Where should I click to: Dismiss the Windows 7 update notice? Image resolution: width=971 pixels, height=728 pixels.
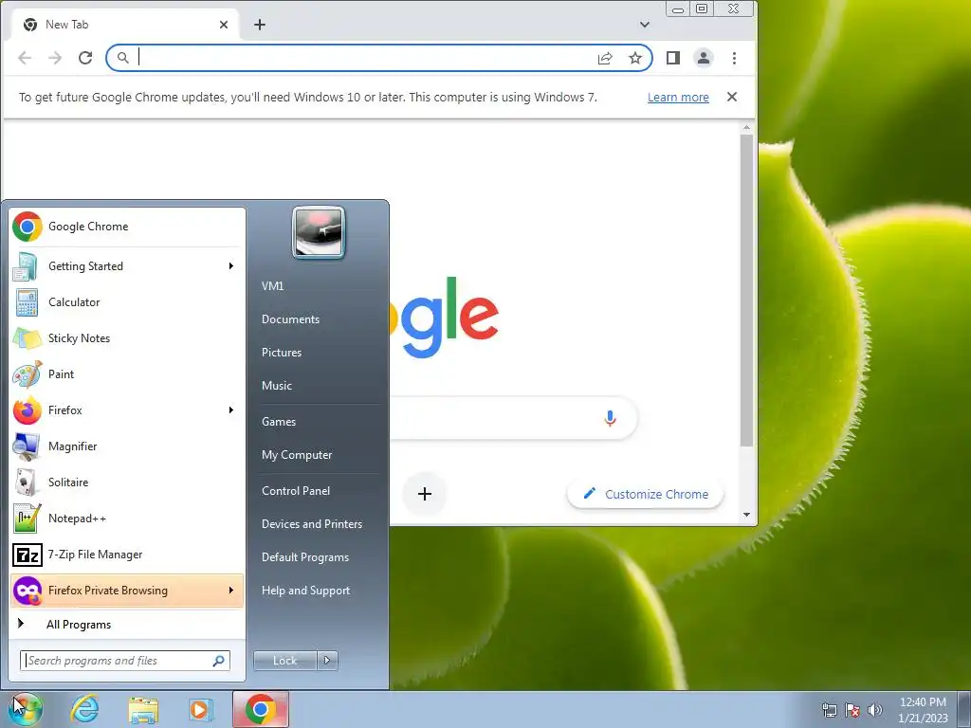[732, 98]
